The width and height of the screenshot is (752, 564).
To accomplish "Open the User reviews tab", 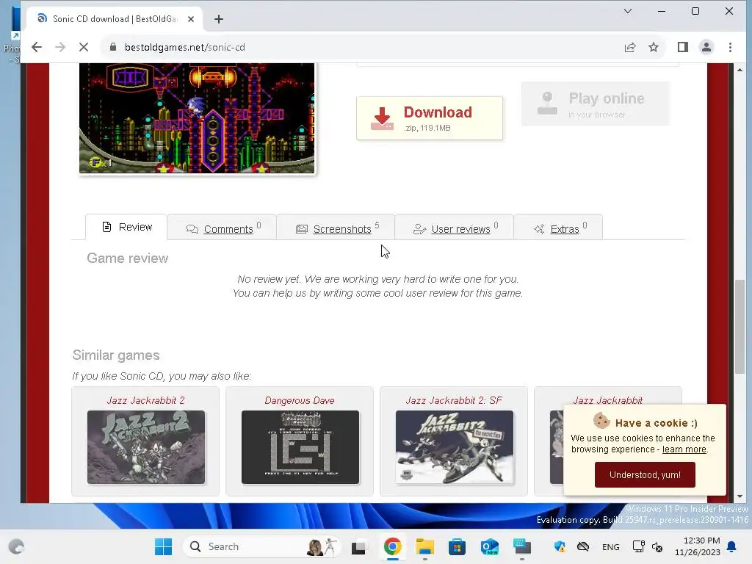I will (x=454, y=228).
